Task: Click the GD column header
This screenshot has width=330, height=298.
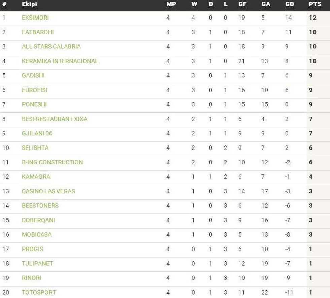Action: (289, 4)
